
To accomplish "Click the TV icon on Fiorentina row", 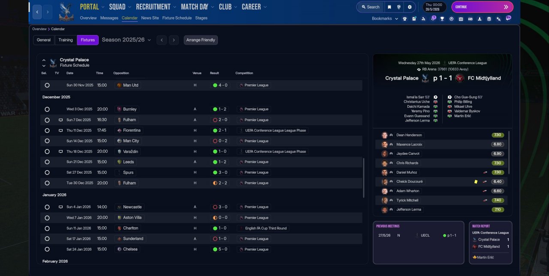I will tap(60, 131).
